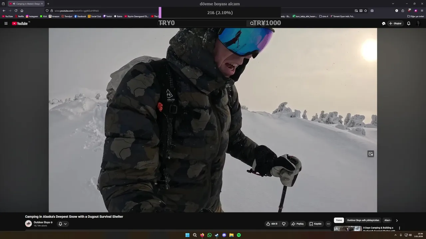
Task: Bookmark this page with star icon
Action: click(366, 11)
